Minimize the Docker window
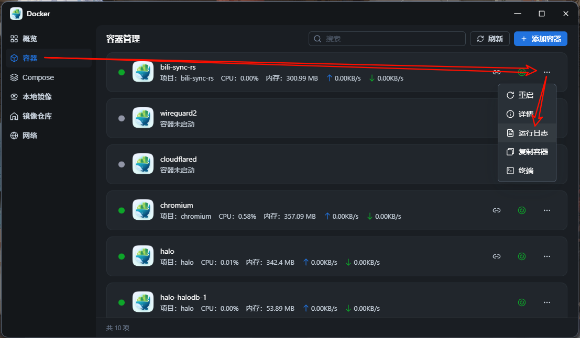Viewport: 580px width, 338px height. coord(518,14)
